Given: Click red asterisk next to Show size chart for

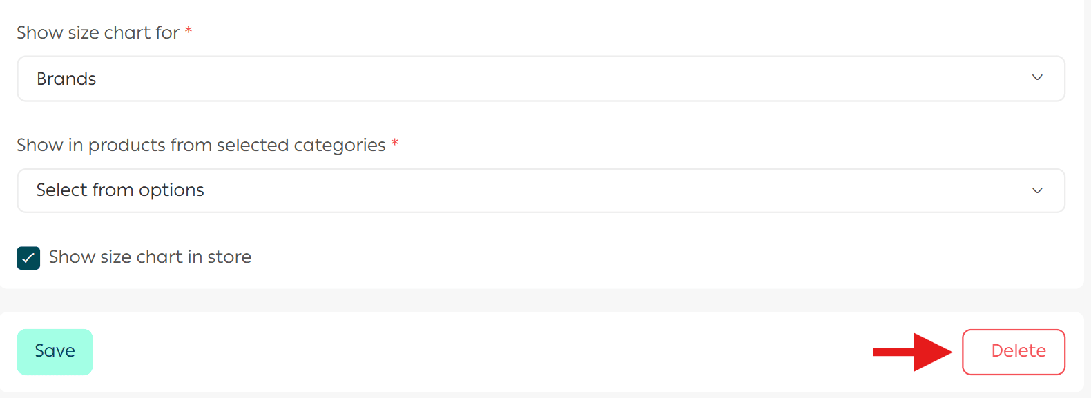Looking at the screenshot, I should click(x=189, y=31).
